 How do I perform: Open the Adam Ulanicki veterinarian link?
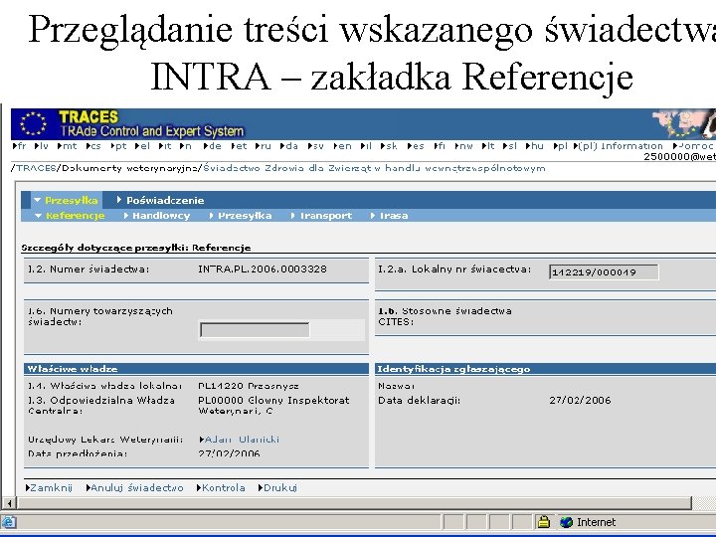(240, 440)
